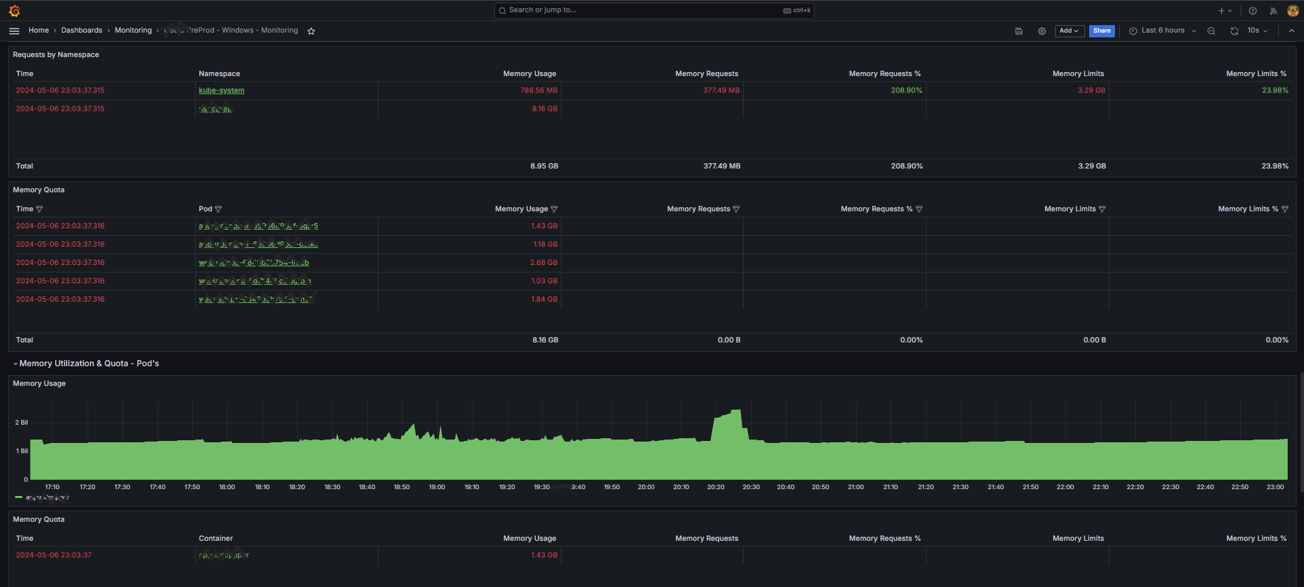The width and height of the screenshot is (1304, 587).
Task: Filter the Memory Usage column in Memory Quota
Action: point(554,209)
